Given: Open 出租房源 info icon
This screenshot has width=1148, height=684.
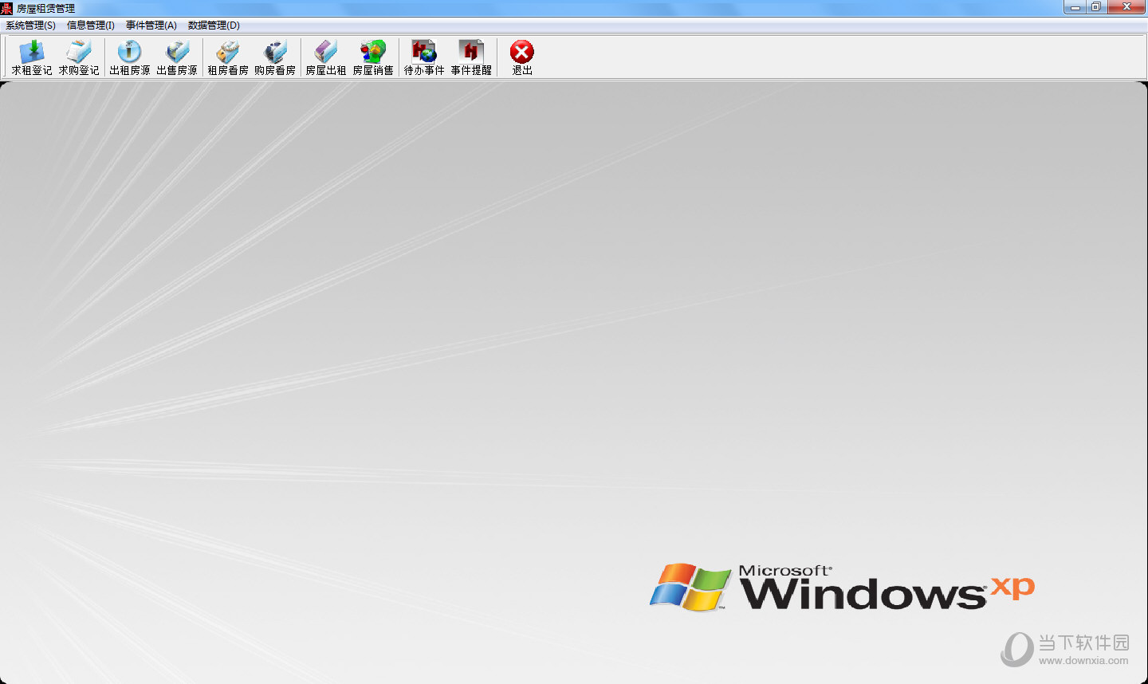Looking at the screenshot, I should (x=130, y=57).
